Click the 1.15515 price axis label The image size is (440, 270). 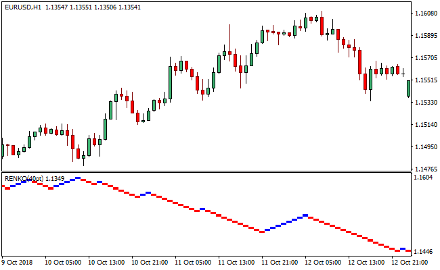[426, 80]
